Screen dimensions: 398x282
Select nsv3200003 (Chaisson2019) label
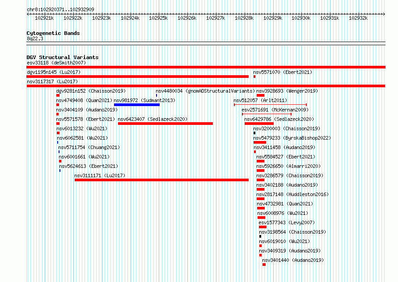(x=287, y=128)
